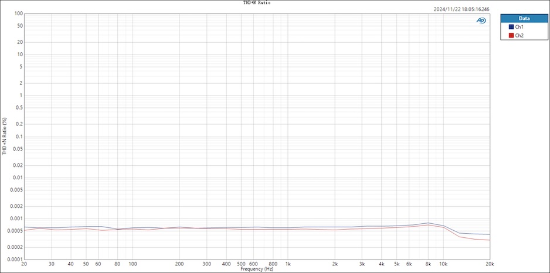Select the Ch2 label in the legend
Screen dimensions: 550x273
[x=520, y=36]
